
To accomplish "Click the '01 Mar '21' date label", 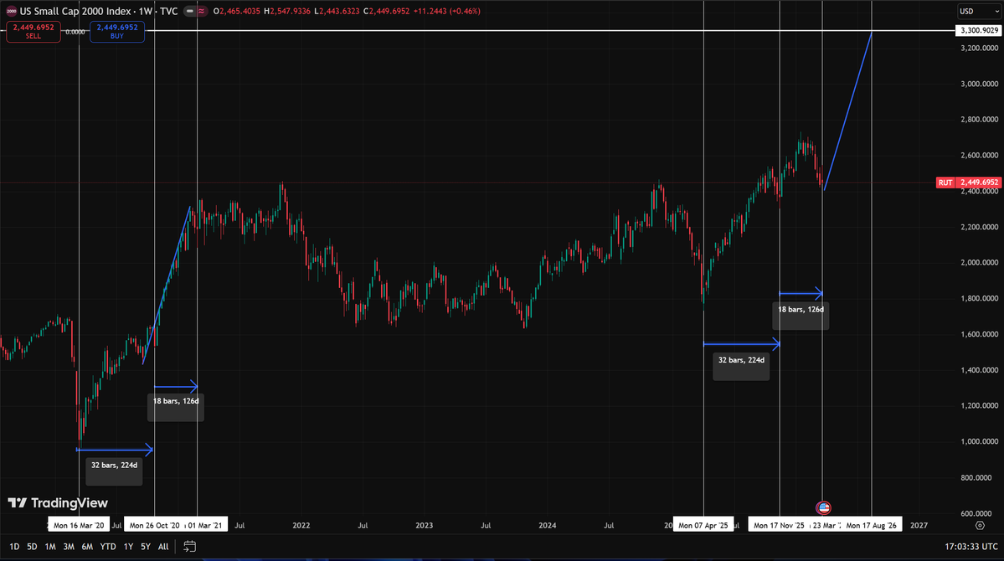I will 205,525.
